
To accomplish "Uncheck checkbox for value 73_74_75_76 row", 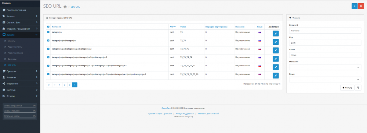I will 48,57.
